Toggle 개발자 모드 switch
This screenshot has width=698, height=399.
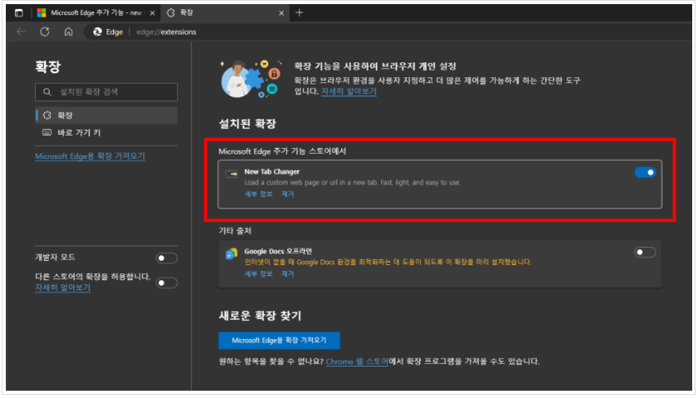(x=166, y=258)
